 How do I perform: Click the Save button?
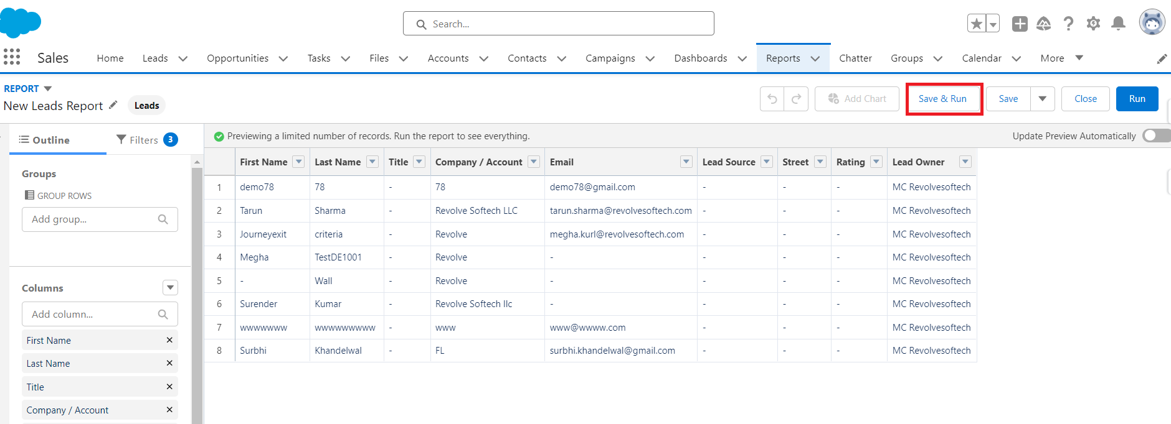tap(1008, 99)
